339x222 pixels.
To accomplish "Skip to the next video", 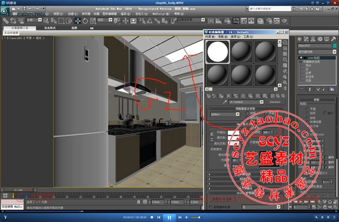I will point(180,217).
